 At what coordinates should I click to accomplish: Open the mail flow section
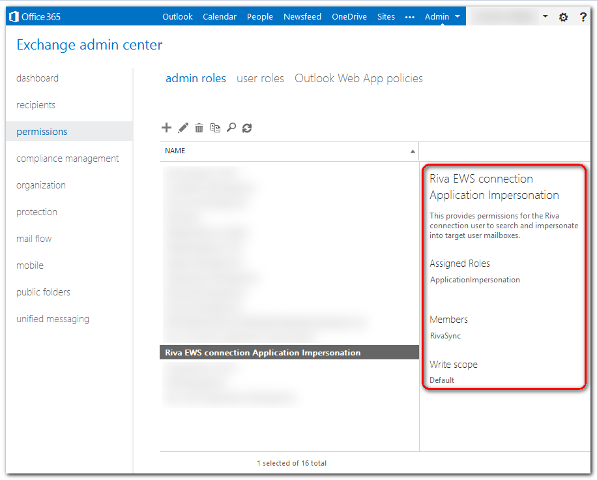(x=34, y=239)
